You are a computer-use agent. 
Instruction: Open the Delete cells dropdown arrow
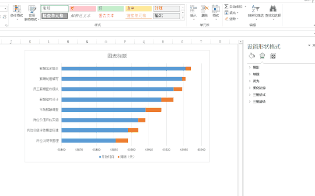click(x=205, y=20)
